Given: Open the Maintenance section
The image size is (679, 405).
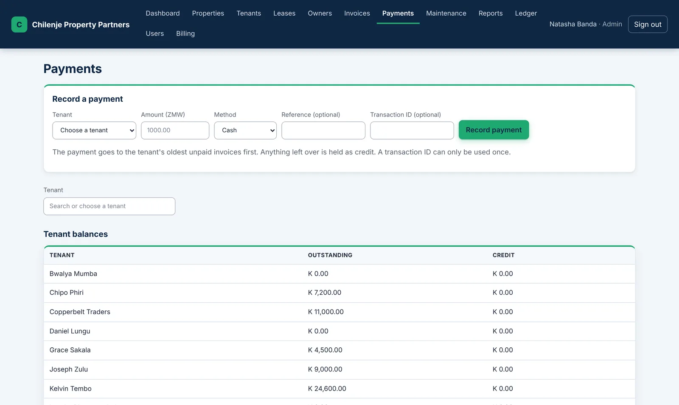Looking at the screenshot, I should (446, 13).
